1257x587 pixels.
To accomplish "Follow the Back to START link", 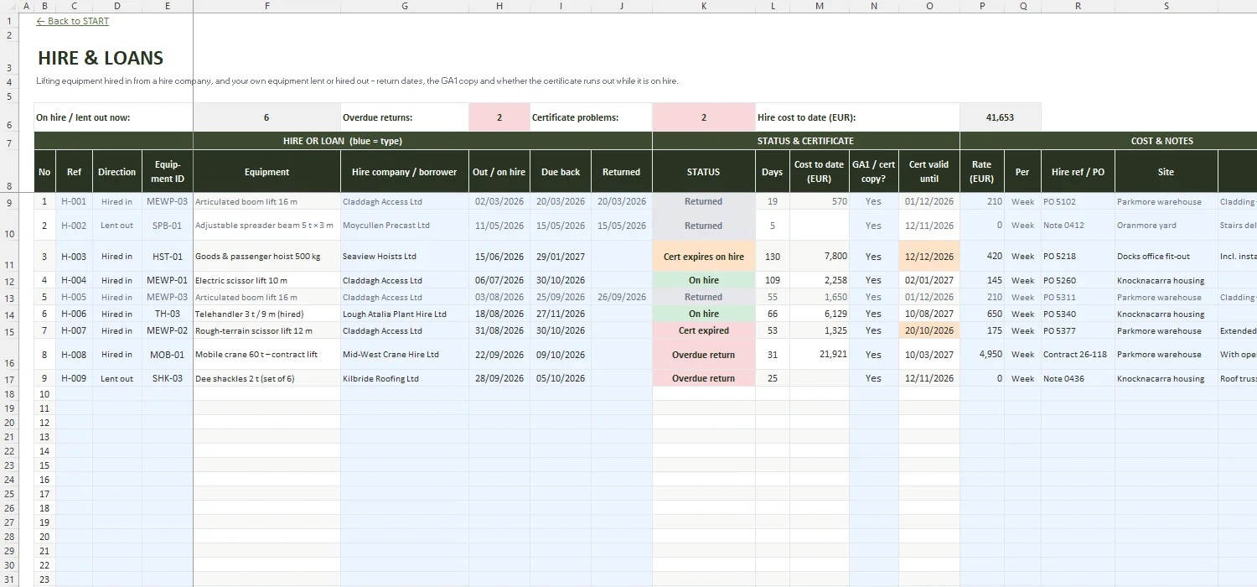I will click(73, 21).
